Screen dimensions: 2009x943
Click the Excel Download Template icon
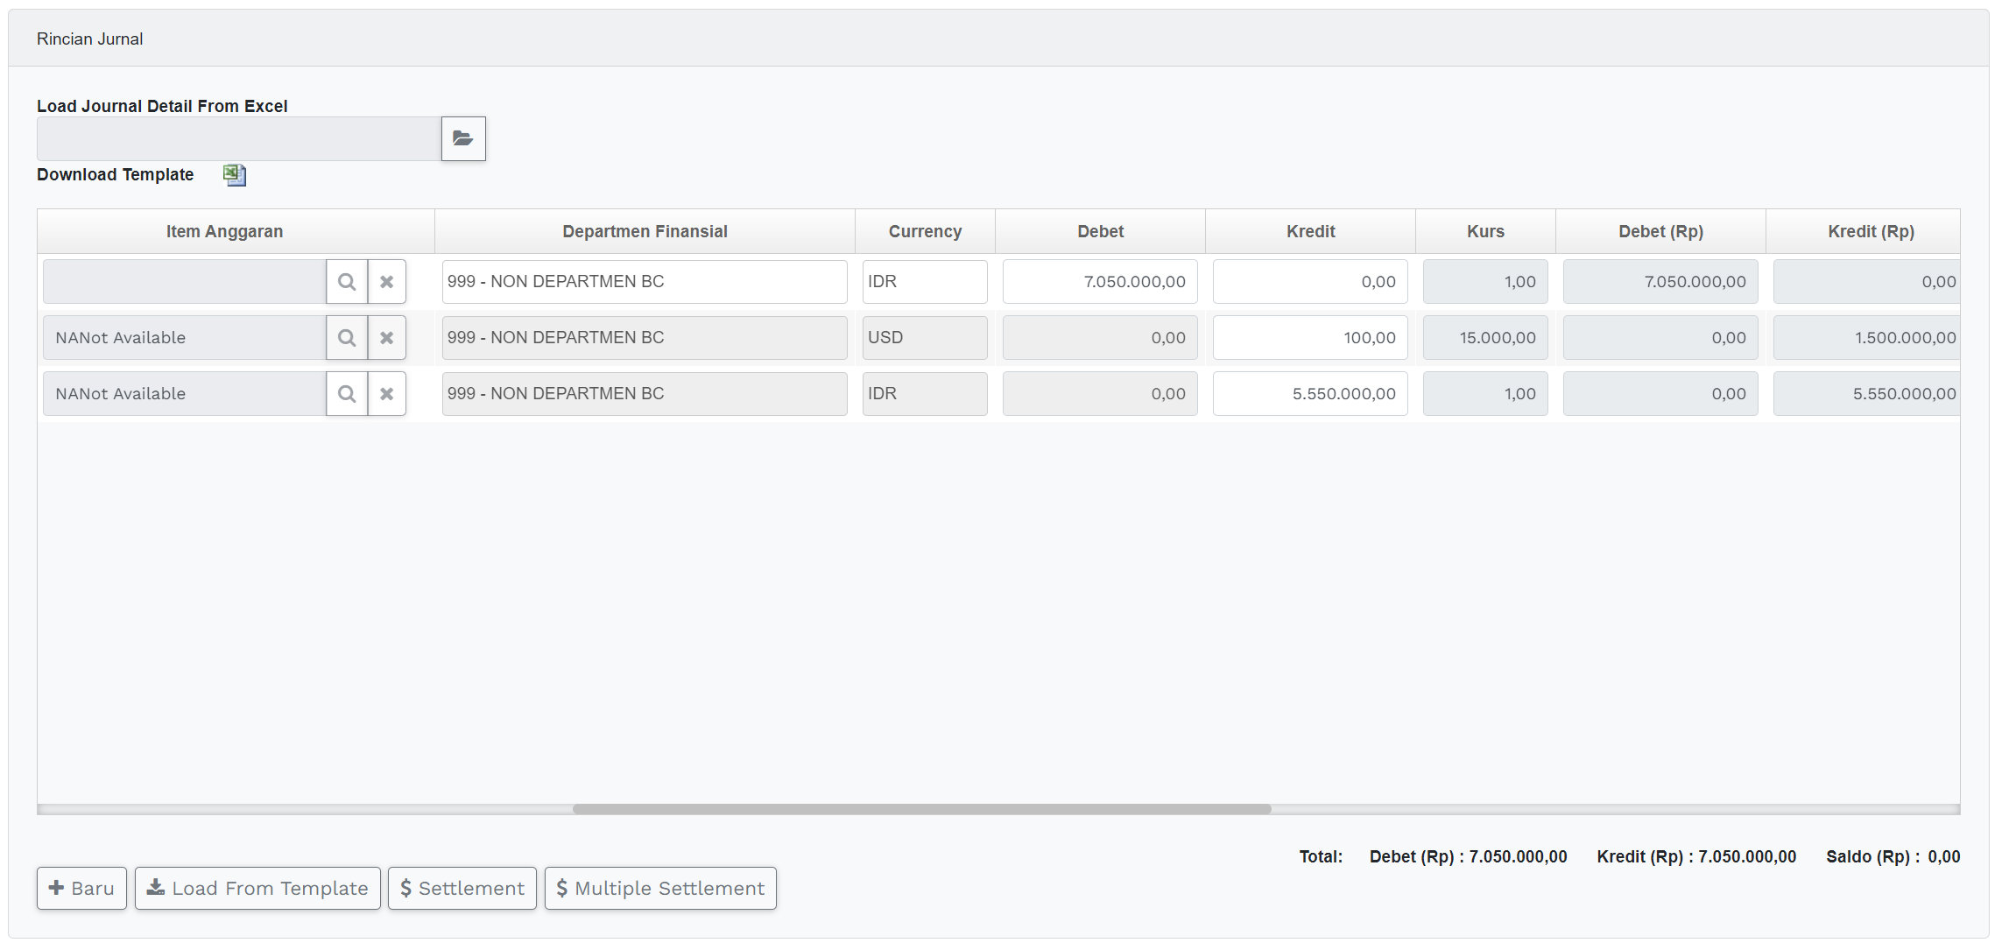pyautogui.click(x=234, y=175)
